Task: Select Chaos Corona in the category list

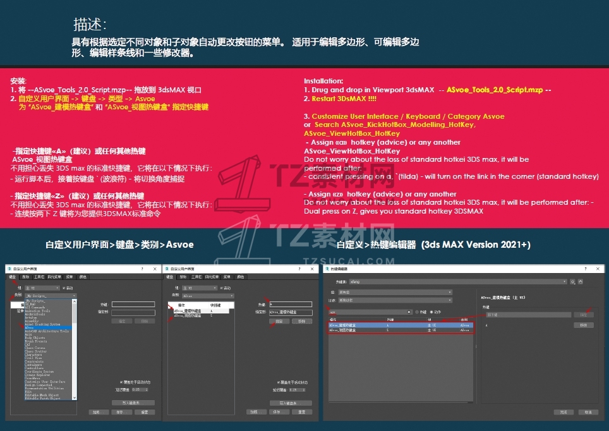Action: [48, 348]
